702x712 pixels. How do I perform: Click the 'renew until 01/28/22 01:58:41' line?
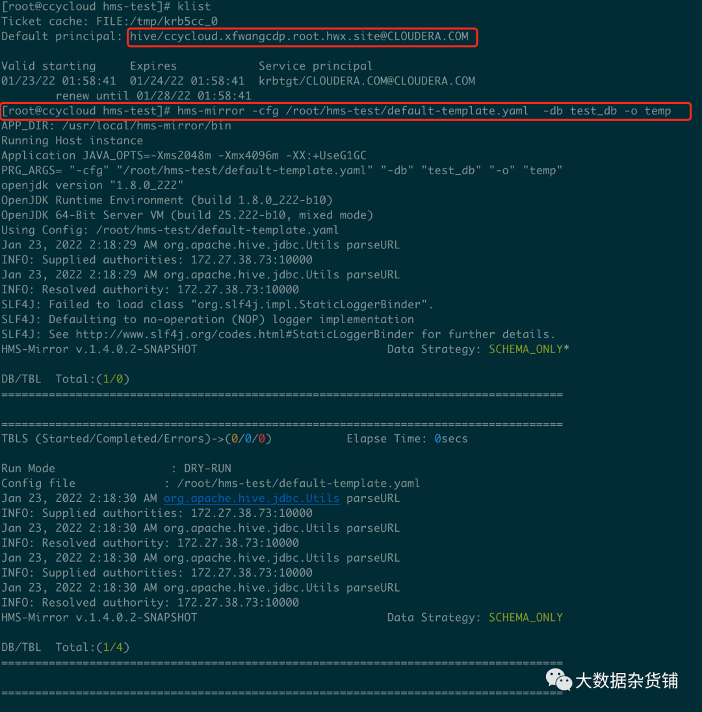click(153, 96)
